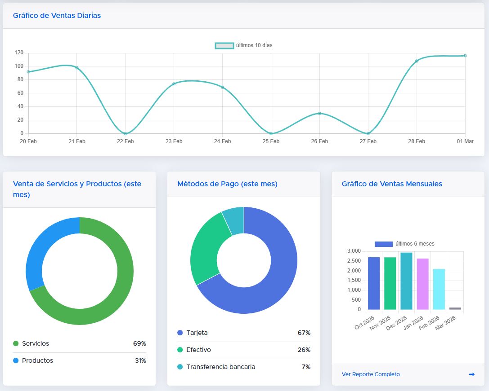Click the teal dot icon next to Transferencia bancaria

[x=181, y=367]
